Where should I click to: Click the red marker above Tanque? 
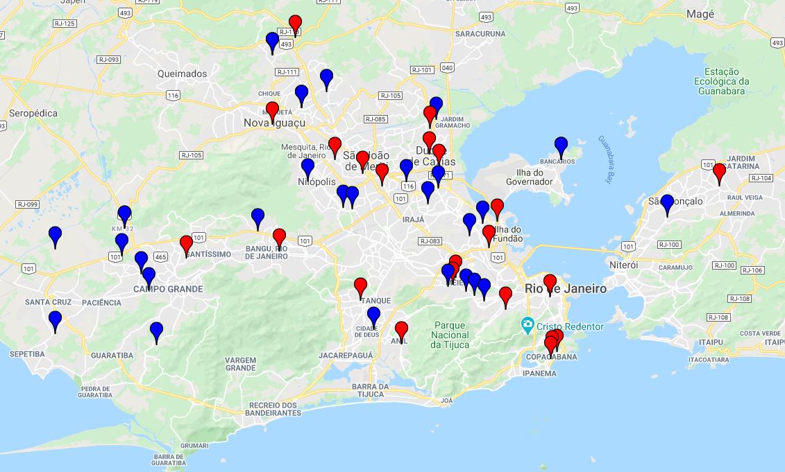tap(360, 288)
